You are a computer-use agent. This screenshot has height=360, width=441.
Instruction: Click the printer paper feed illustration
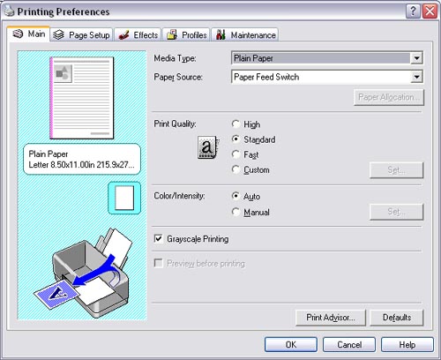click(x=81, y=273)
